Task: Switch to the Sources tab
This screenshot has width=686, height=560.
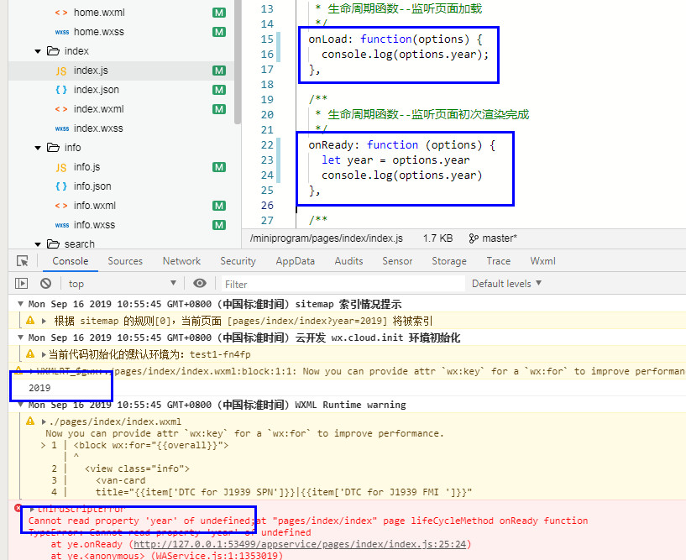Action: (125, 261)
